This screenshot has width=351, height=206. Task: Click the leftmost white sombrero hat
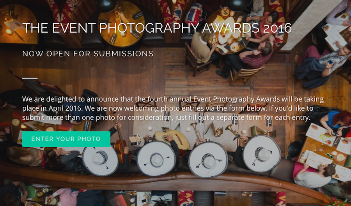(x=100, y=160)
